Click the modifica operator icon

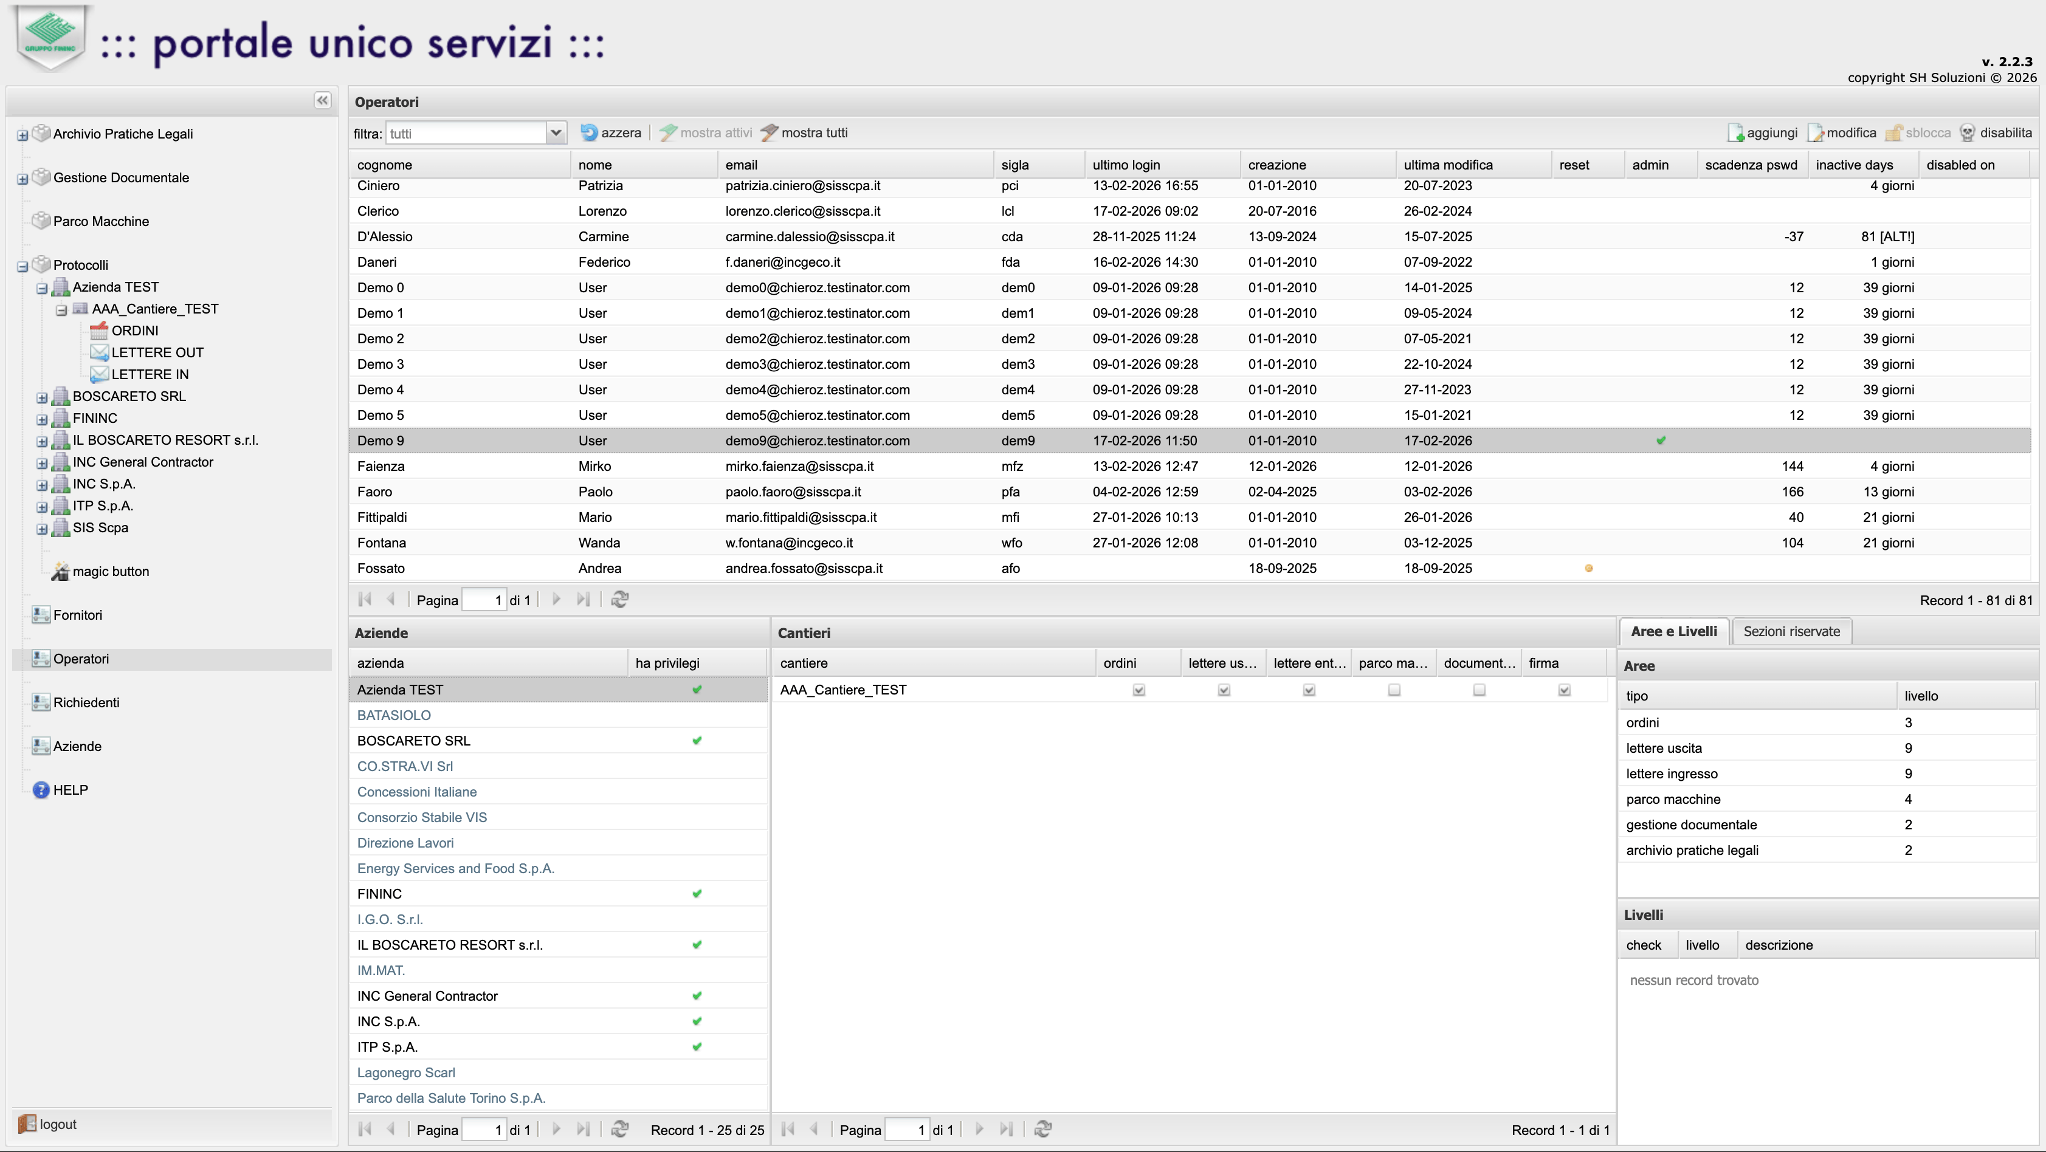coord(1816,132)
